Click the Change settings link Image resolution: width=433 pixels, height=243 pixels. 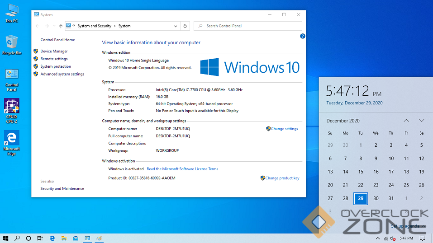pos(284,129)
